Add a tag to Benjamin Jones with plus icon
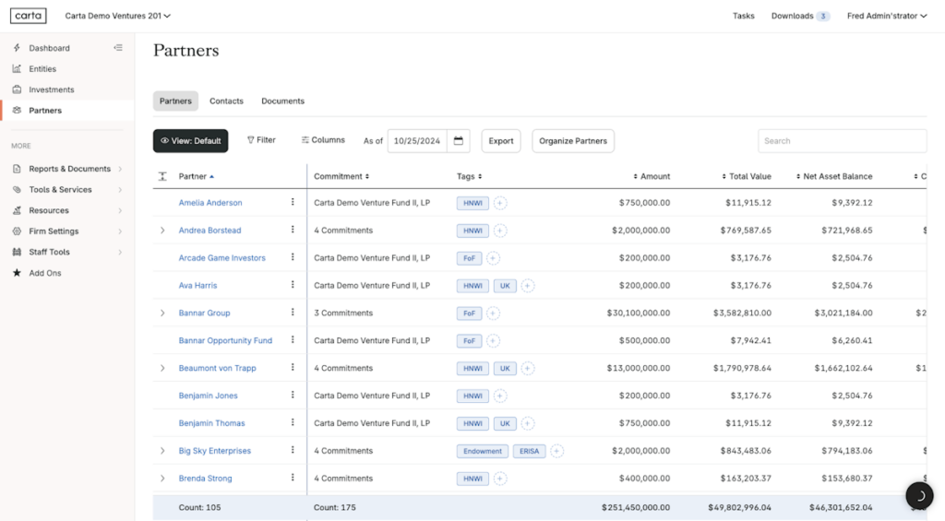 pyautogui.click(x=499, y=396)
